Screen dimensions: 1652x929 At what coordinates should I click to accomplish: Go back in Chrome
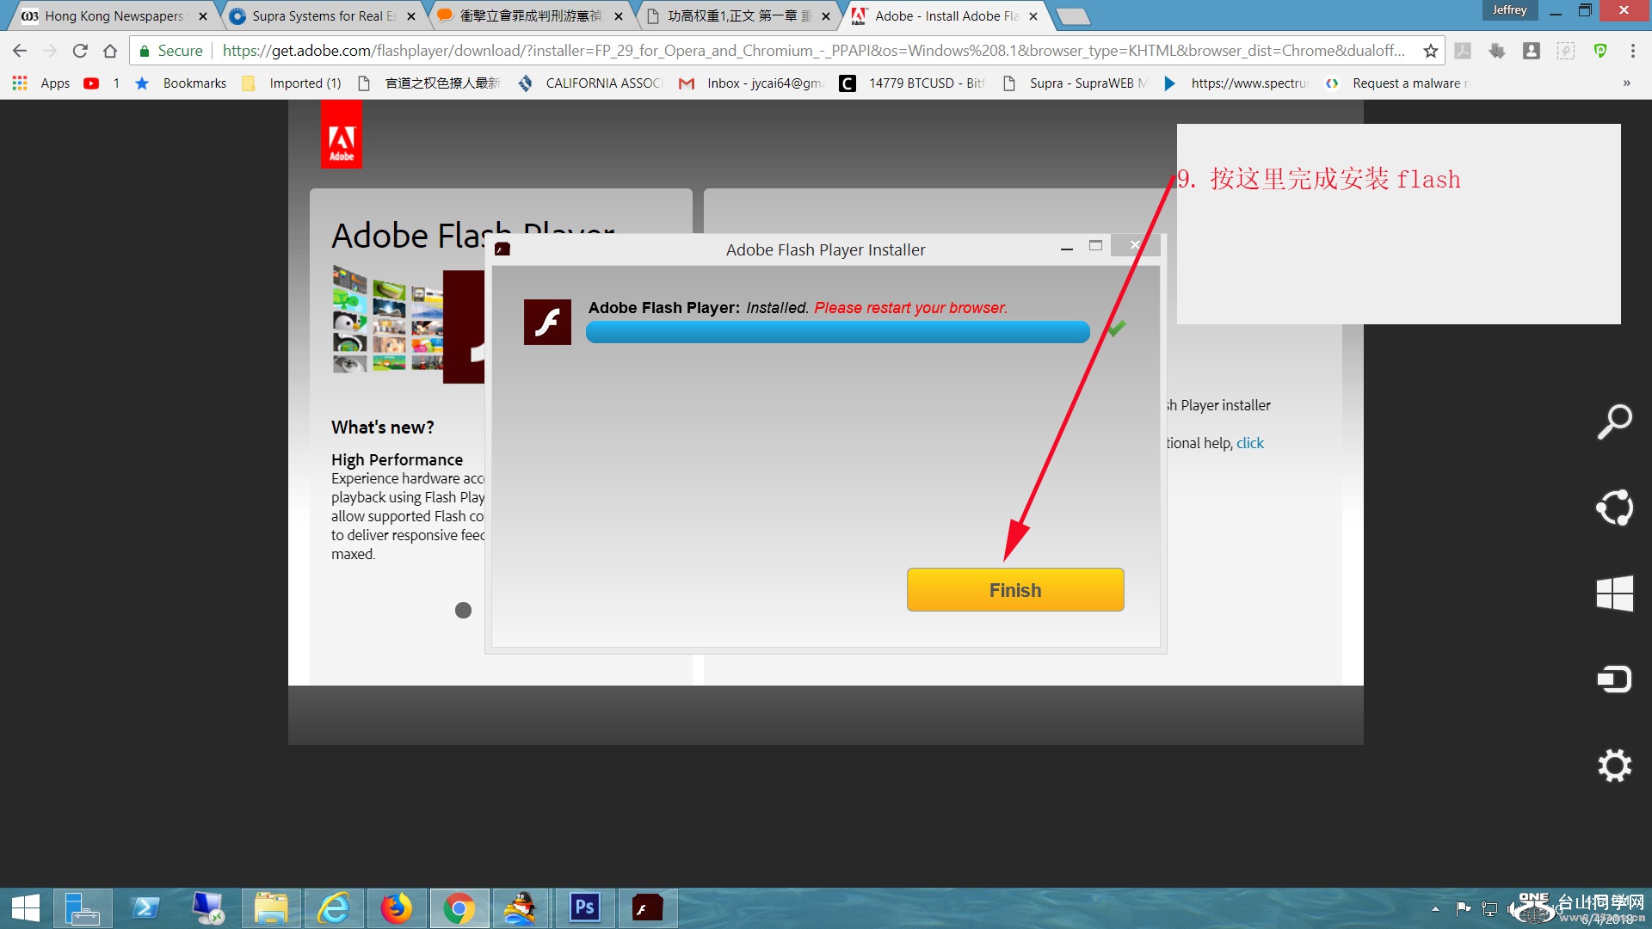[x=20, y=51]
